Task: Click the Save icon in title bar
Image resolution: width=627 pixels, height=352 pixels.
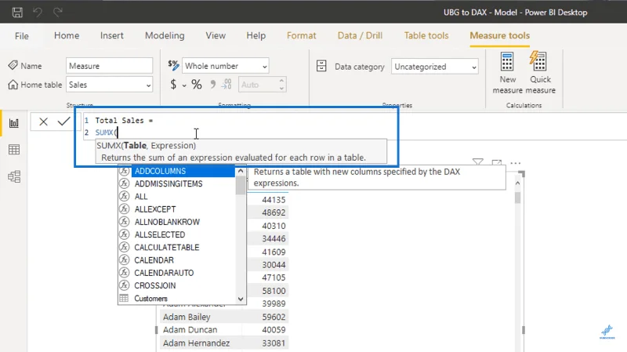Action: click(17, 13)
